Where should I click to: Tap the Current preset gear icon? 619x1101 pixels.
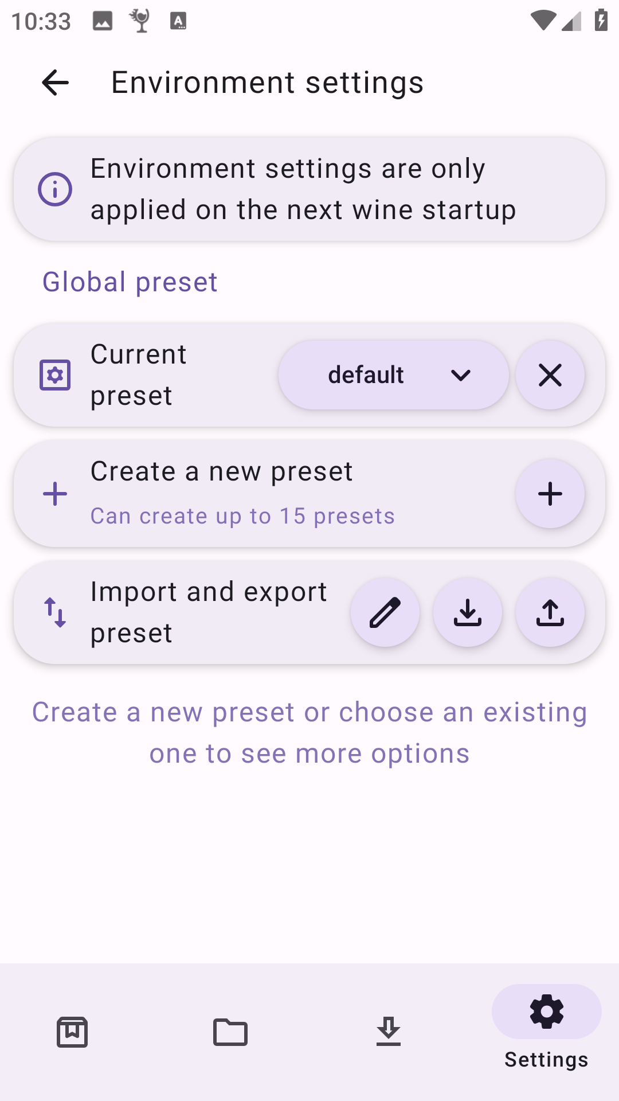point(55,375)
